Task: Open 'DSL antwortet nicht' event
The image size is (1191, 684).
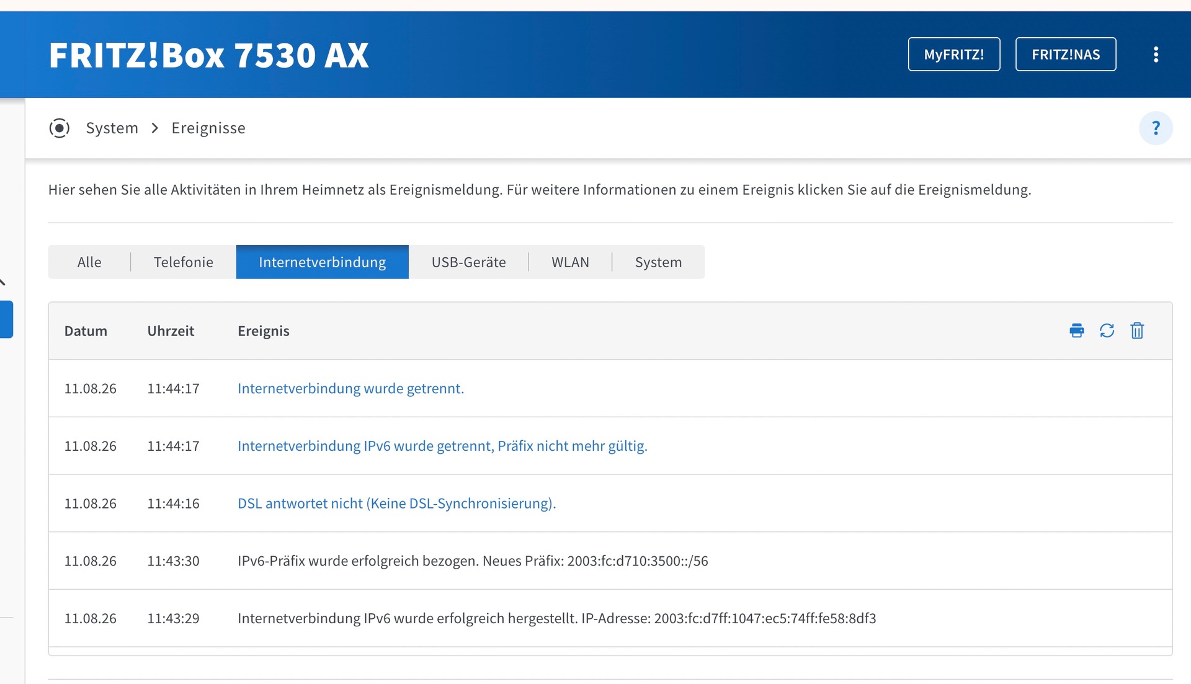Action: [397, 504]
